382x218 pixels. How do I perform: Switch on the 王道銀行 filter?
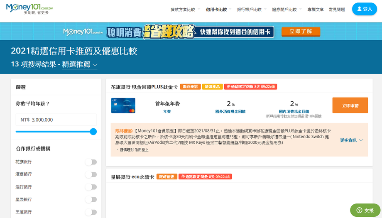[x=91, y=212]
